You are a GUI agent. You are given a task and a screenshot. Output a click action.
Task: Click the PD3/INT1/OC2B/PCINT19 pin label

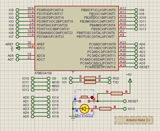point(55,22)
